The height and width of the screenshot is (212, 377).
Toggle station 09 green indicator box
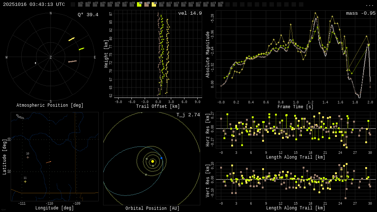(x=139, y=4)
